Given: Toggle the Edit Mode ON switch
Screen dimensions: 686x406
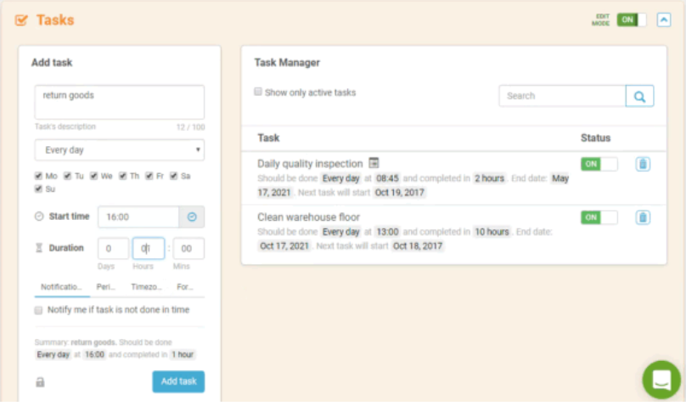Looking at the screenshot, I should (632, 20).
